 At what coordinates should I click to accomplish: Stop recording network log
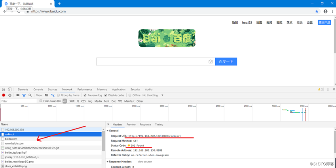coord(4,95)
